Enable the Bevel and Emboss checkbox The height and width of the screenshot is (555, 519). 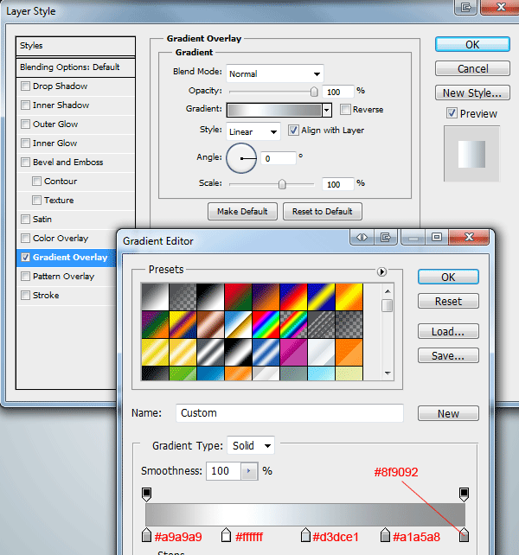[25, 163]
